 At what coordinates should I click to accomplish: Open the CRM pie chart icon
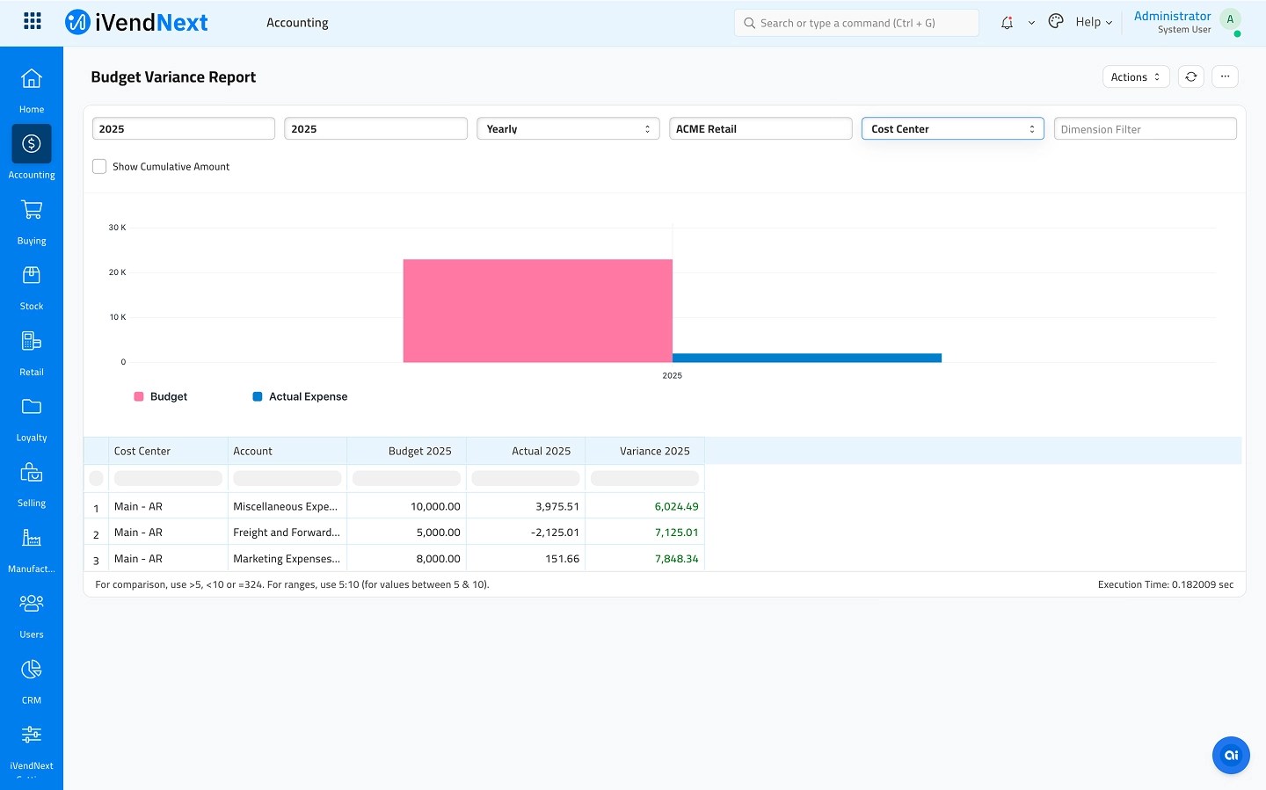pyautogui.click(x=32, y=670)
